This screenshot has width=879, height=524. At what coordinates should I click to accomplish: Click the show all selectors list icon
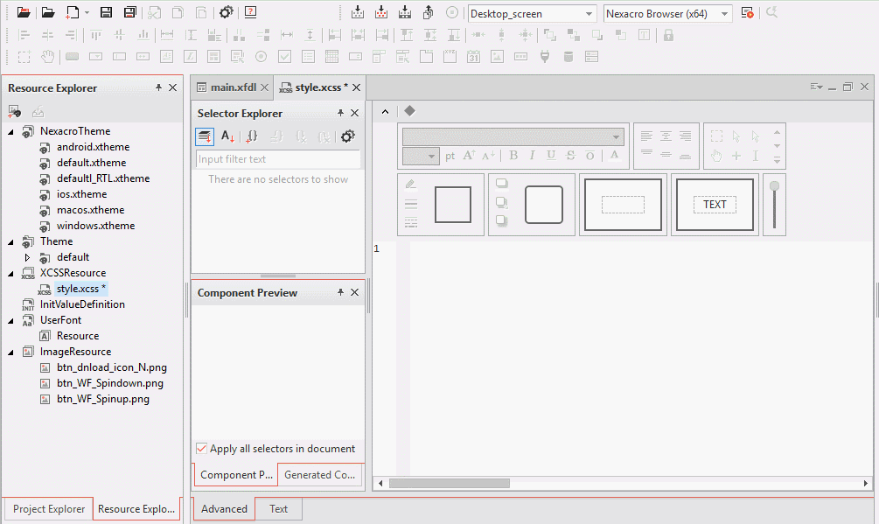(204, 136)
